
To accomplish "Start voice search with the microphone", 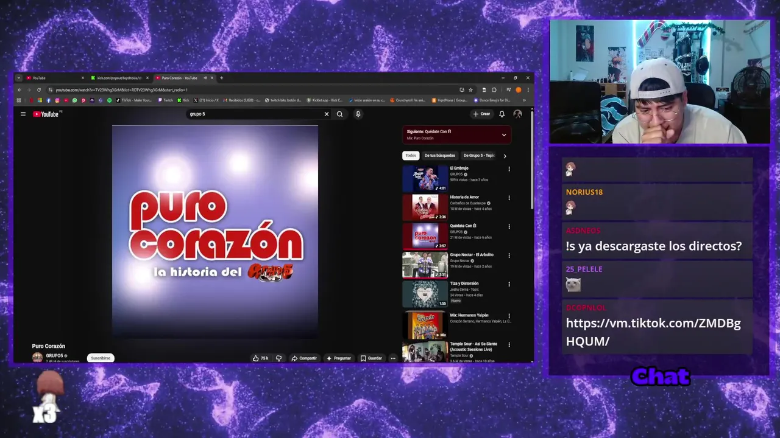I will coord(358,114).
